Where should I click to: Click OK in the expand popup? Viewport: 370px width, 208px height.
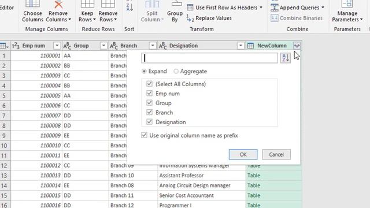tap(243, 154)
